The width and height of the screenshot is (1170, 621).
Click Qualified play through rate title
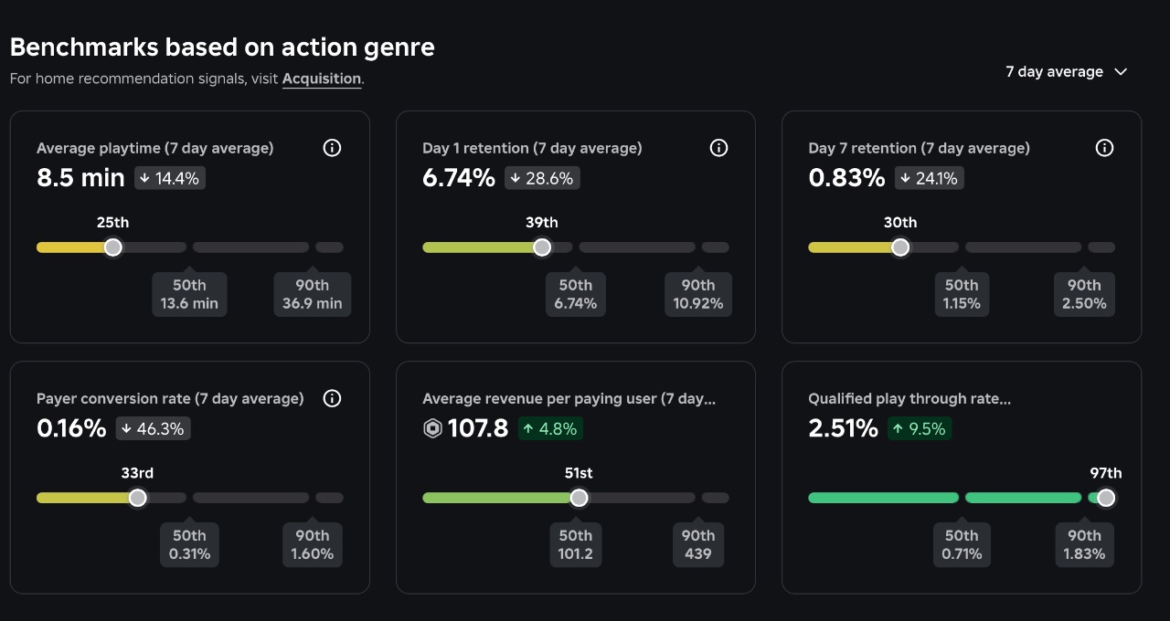pos(909,398)
